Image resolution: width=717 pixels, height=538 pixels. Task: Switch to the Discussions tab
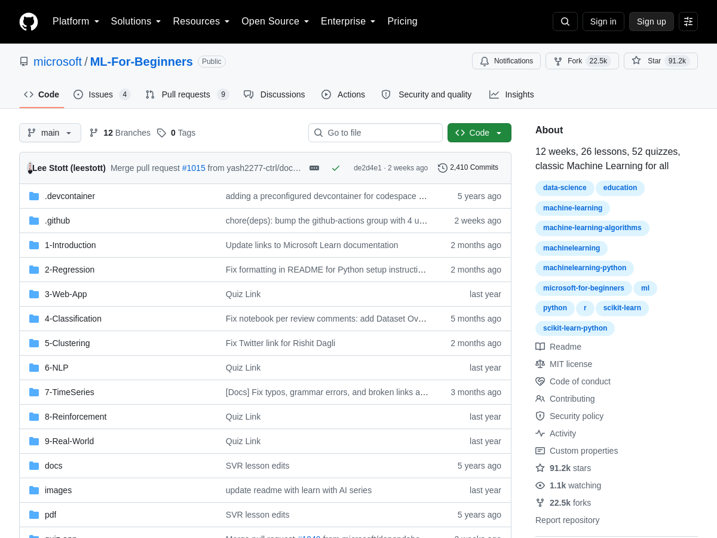click(274, 94)
